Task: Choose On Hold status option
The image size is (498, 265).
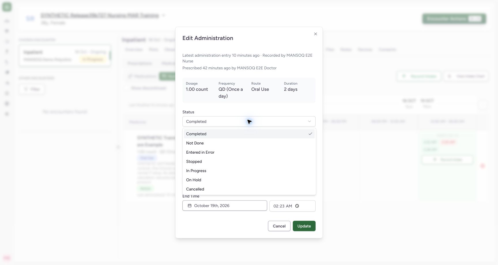Action: (x=249, y=180)
